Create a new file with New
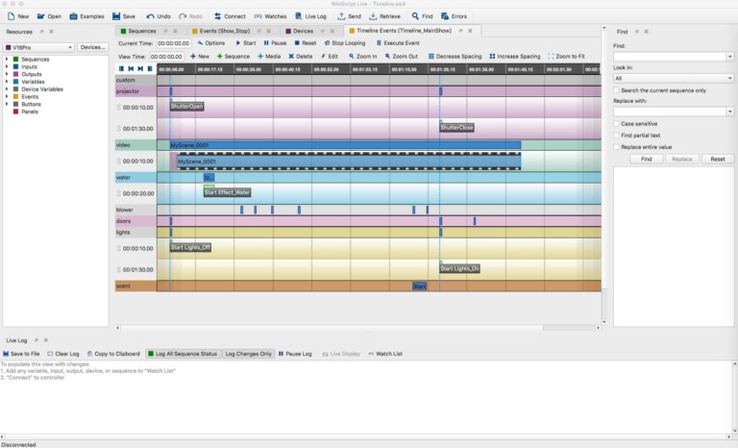Viewport: 738px width, 448px height. tap(18, 16)
